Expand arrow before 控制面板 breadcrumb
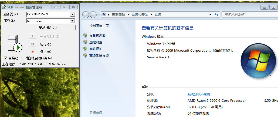 pos(109,15)
